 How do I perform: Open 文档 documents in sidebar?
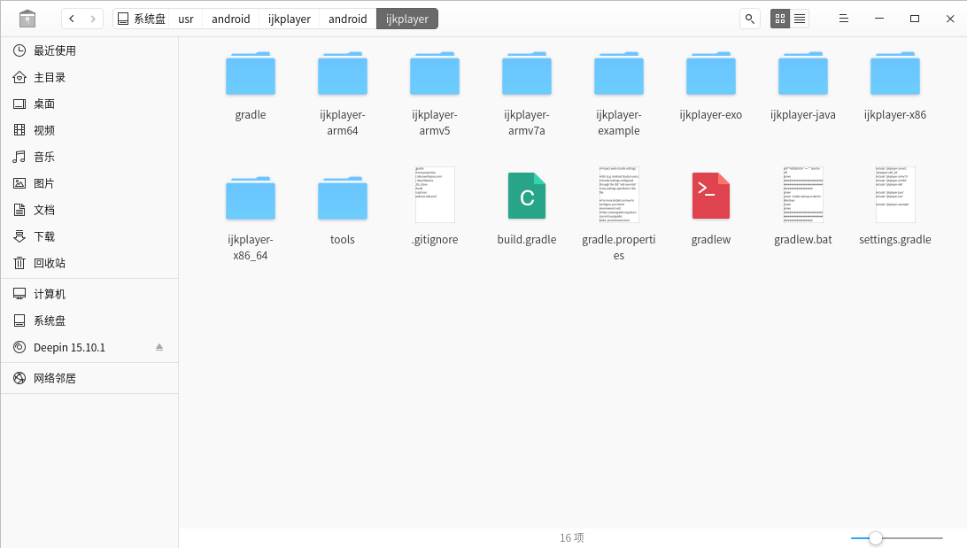click(89, 210)
